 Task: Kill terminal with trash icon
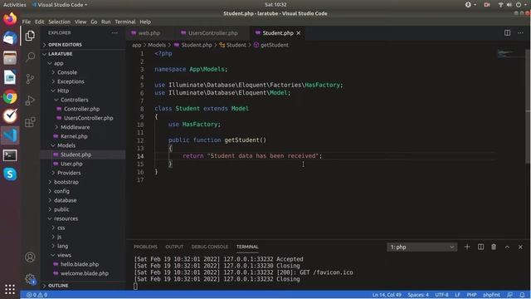[494, 247]
